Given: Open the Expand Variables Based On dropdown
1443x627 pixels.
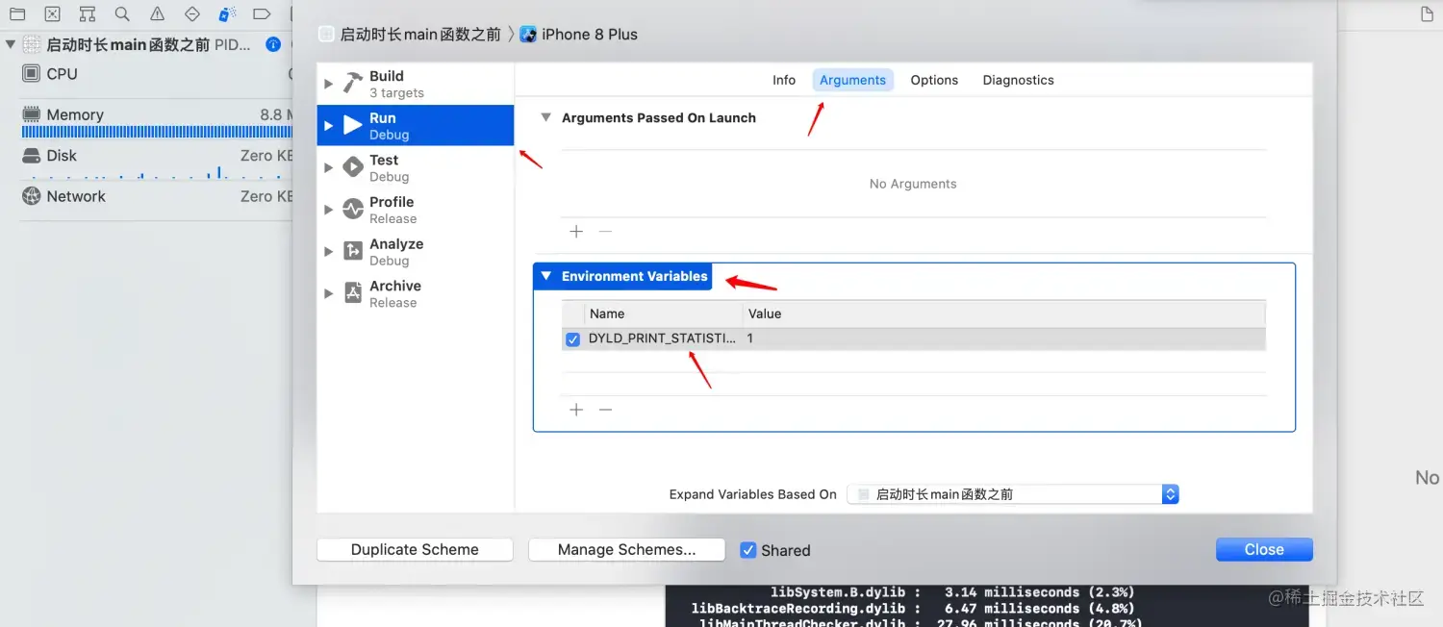Looking at the screenshot, I should 1013,494.
